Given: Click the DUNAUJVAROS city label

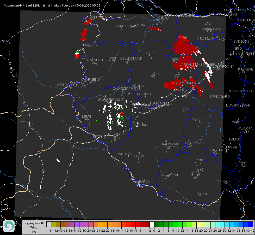Looking at the screenshot, I should (240, 91).
